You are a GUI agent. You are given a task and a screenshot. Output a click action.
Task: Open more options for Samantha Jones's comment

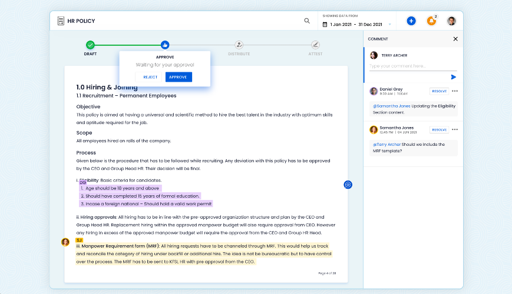(455, 129)
